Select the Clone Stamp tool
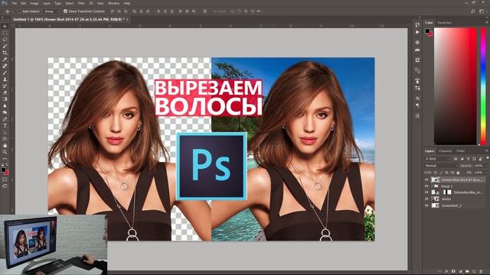Viewport: 490px width, 275px height. [x=5, y=79]
